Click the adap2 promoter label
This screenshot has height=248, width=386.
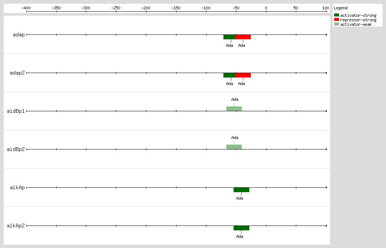pos(17,73)
